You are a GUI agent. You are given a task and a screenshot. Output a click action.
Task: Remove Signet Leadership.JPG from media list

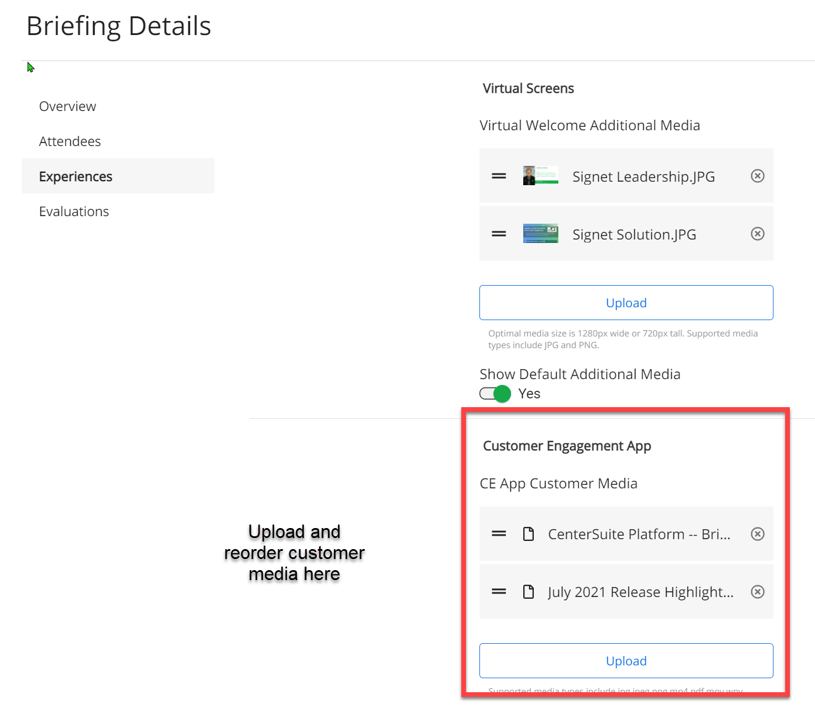coord(757,176)
